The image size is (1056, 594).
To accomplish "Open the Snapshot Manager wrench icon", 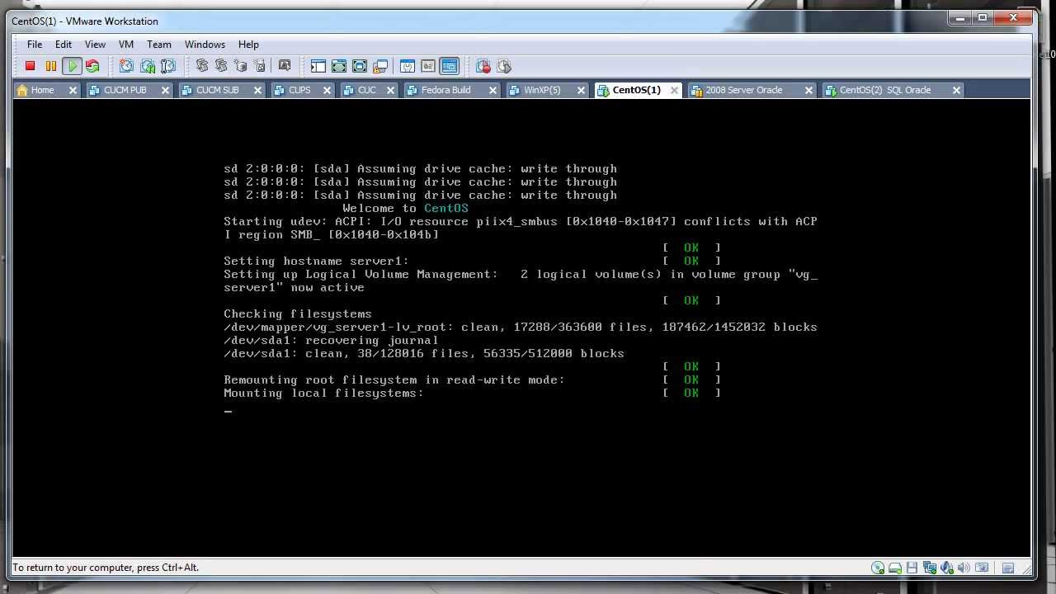I will click(168, 66).
